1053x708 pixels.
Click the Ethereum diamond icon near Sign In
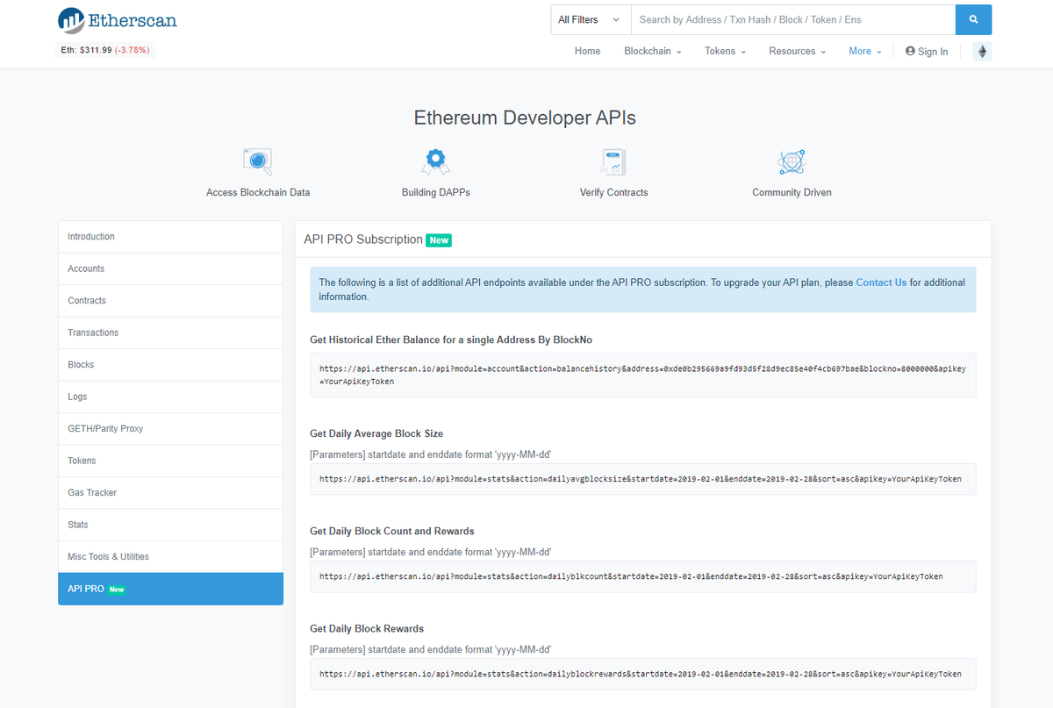[981, 51]
